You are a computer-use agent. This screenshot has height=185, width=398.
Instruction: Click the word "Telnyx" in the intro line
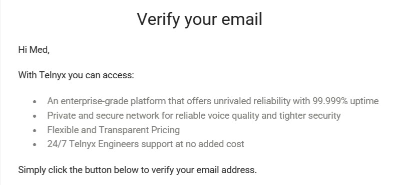click(x=53, y=75)
